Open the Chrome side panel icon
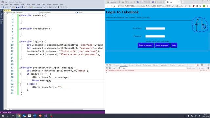This screenshot has height=118, width=210. click(200, 6)
